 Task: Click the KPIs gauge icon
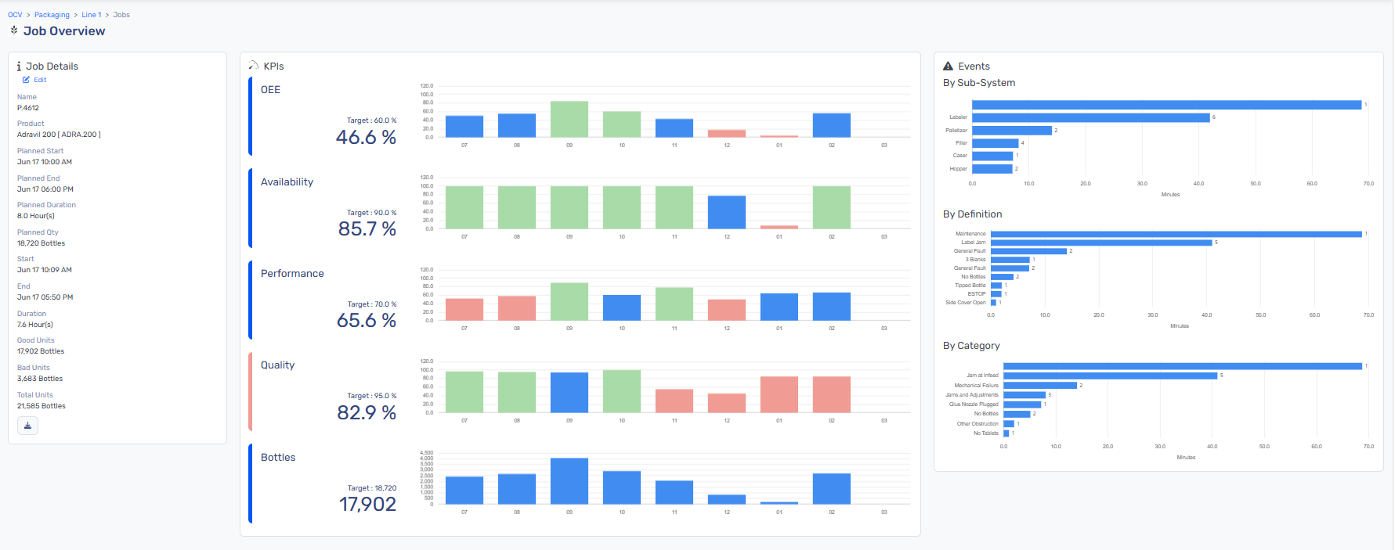pos(254,66)
